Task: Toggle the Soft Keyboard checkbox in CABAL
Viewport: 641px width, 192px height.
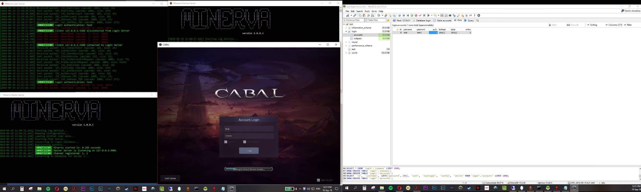Action: pyautogui.click(x=245, y=142)
